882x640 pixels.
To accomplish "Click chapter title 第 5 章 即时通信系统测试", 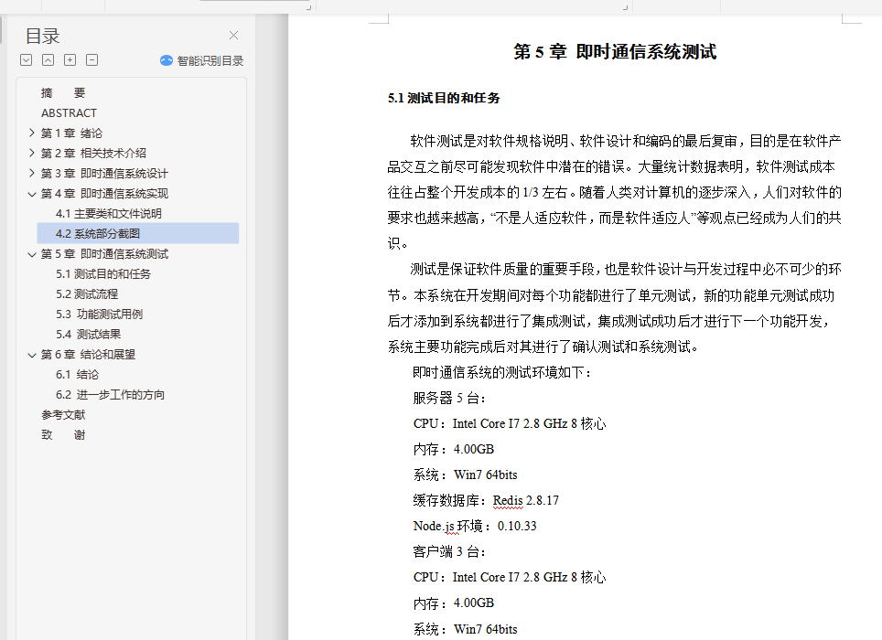I will click(615, 52).
